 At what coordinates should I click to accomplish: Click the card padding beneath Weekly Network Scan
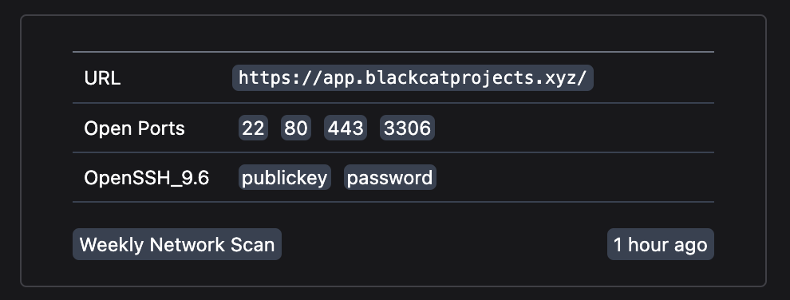click(177, 272)
